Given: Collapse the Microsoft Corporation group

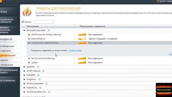Looking at the screenshot, I should click(24, 30).
